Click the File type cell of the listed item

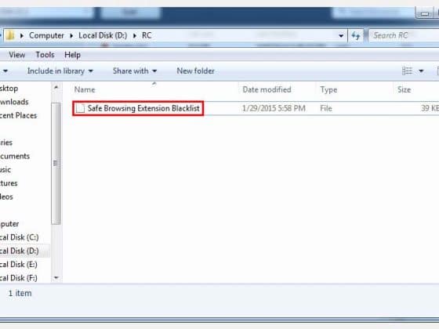(326, 108)
